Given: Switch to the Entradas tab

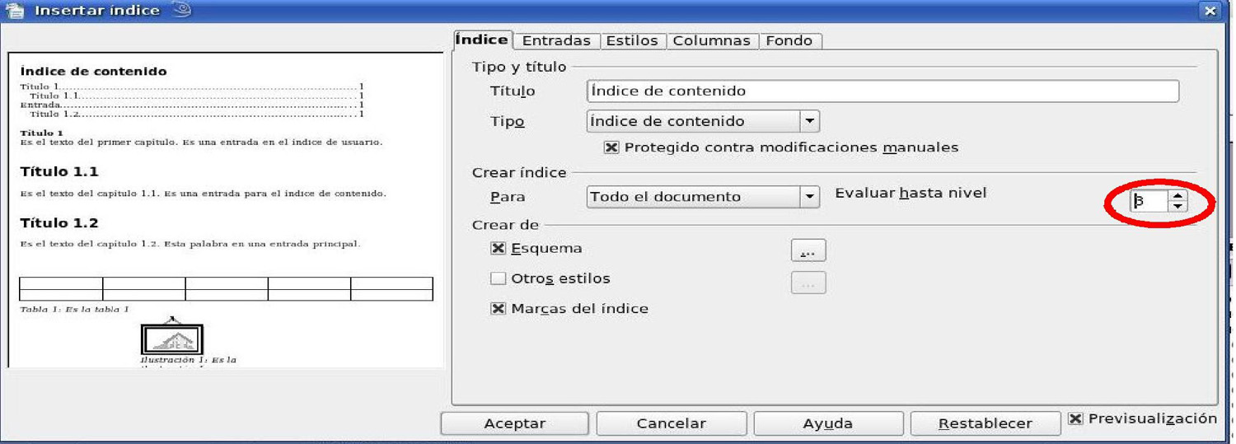Looking at the screenshot, I should pos(556,40).
